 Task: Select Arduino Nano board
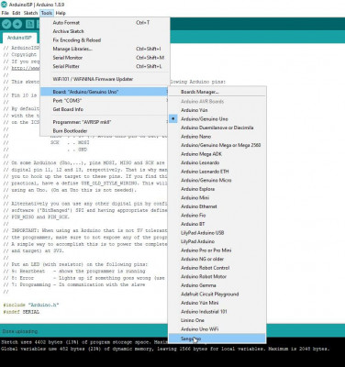[x=217, y=137]
